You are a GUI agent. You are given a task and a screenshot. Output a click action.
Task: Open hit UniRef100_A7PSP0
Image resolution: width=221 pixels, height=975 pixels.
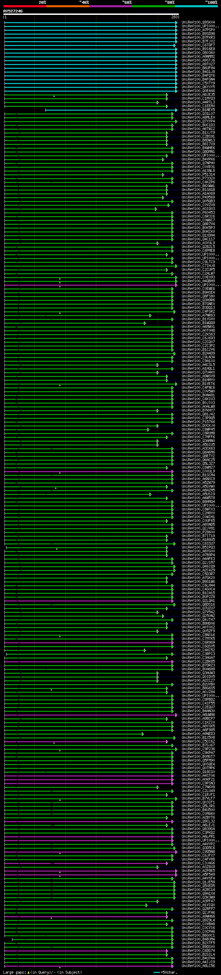point(198,30)
